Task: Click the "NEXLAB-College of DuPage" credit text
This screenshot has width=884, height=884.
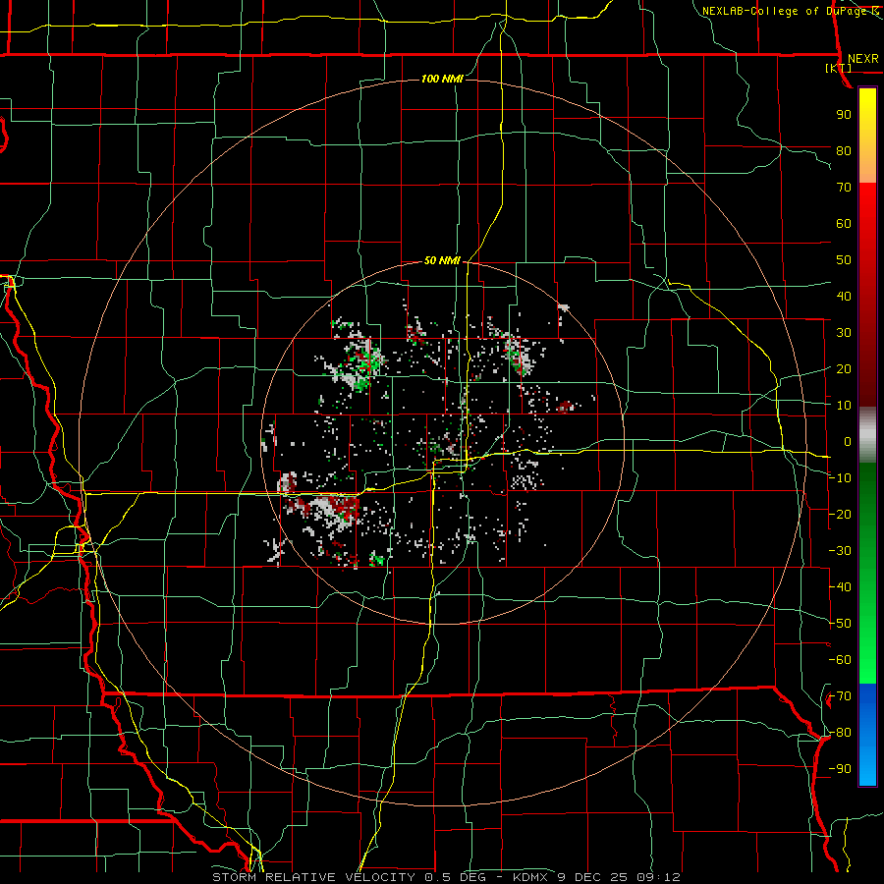Action: click(x=784, y=11)
